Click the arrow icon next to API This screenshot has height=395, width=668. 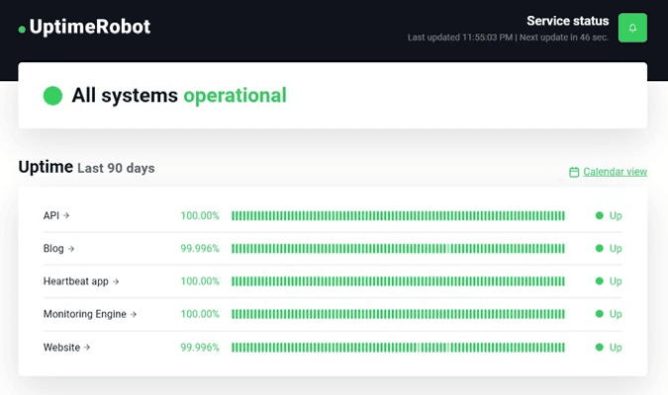coord(66,215)
